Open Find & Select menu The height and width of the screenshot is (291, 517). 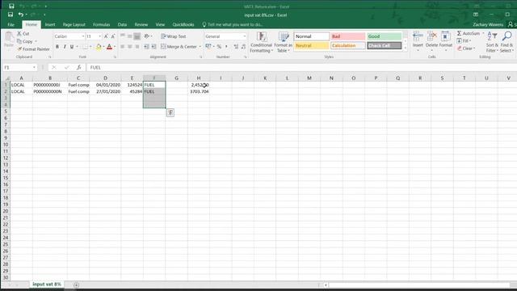click(x=506, y=42)
